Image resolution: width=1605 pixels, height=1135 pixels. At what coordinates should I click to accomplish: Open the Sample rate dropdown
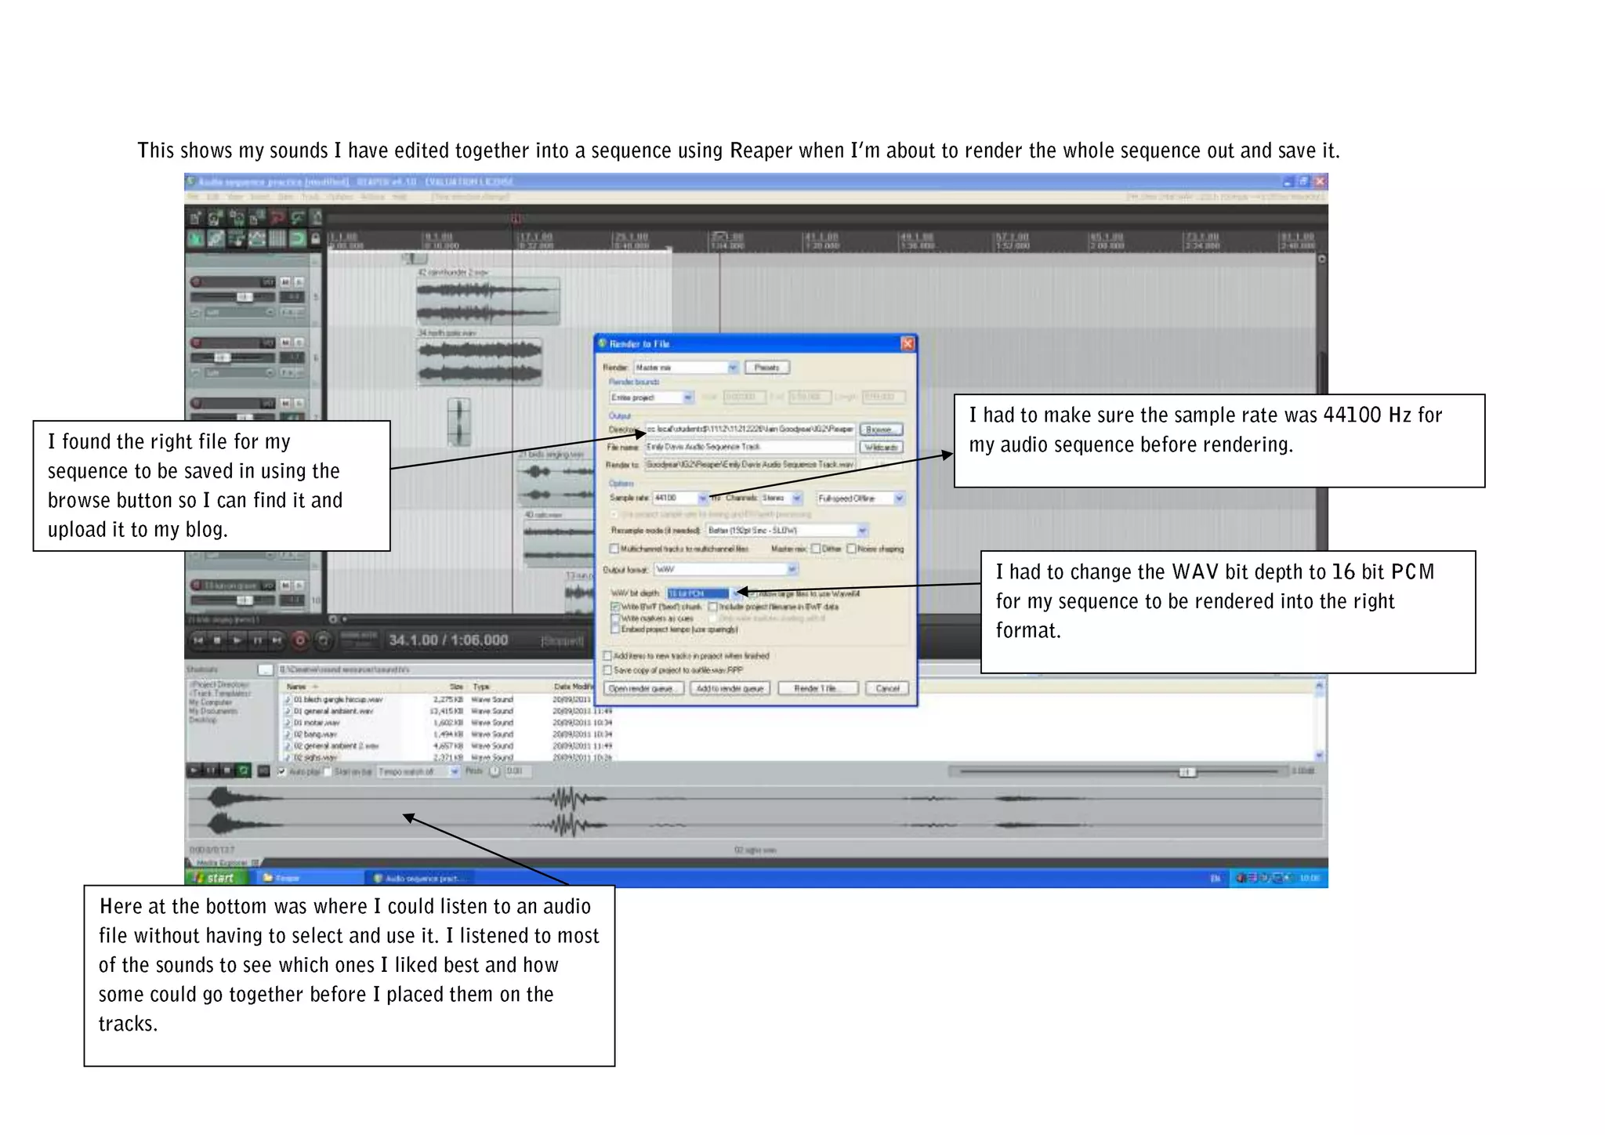(x=702, y=498)
